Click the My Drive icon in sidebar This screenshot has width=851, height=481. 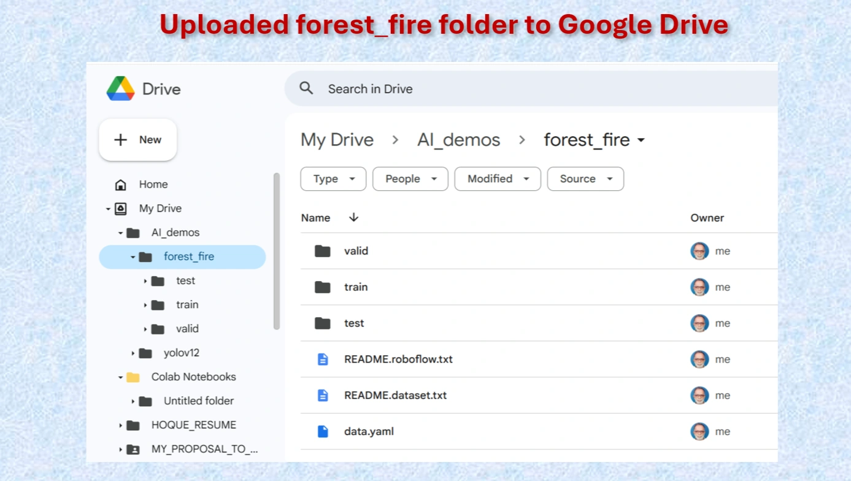point(121,209)
